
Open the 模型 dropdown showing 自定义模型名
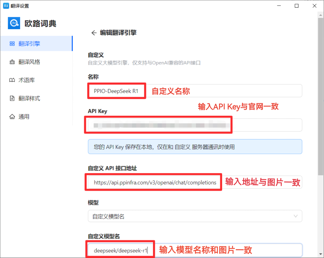tap(195, 216)
